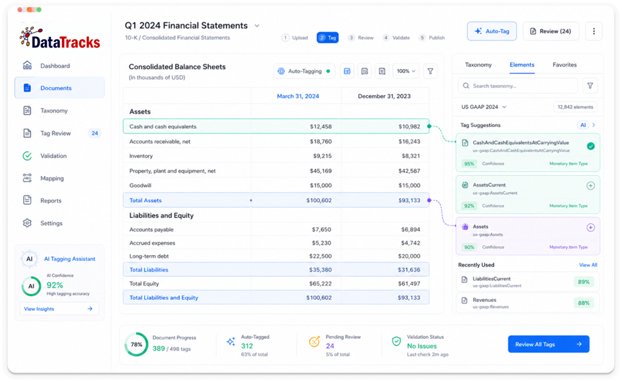622x382 pixels.
Task: Open the Mapping sidebar section
Action: click(52, 179)
